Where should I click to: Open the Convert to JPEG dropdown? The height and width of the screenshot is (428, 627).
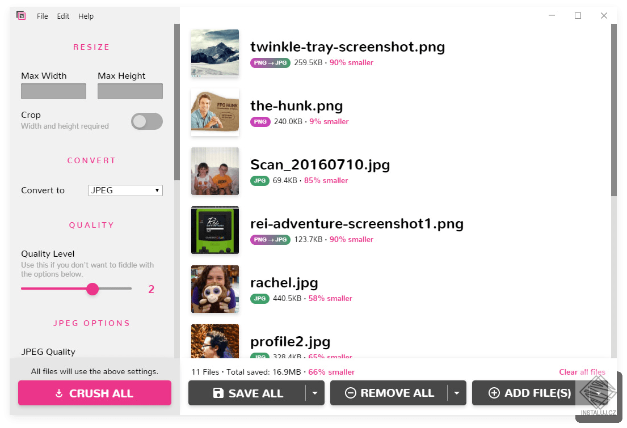coord(125,190)
